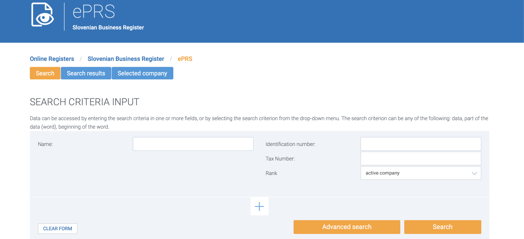
Task: Follow the Online Registers breadcrumb link
Action: tap(52, 59)
